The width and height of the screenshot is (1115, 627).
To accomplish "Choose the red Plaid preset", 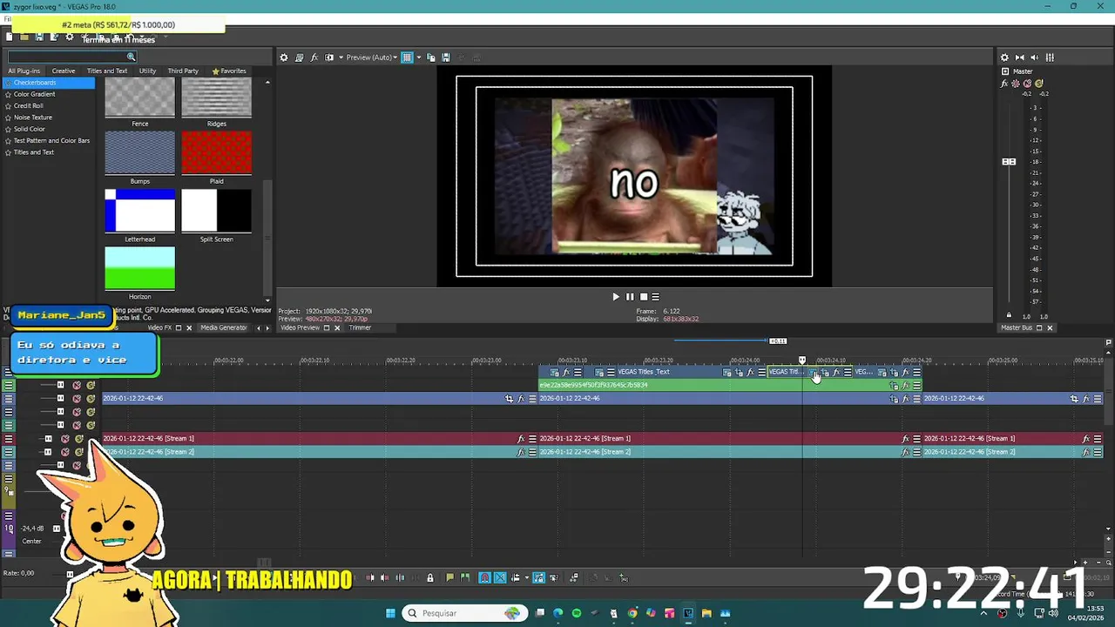I will pyautogui.click(x=216, y=153).
